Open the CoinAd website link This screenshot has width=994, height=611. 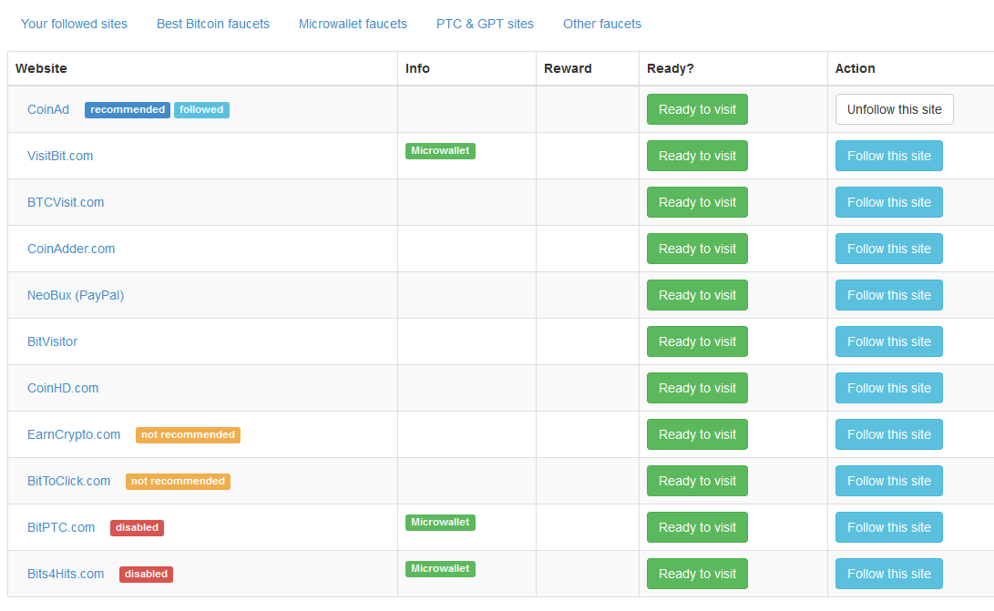coord(48,109)
